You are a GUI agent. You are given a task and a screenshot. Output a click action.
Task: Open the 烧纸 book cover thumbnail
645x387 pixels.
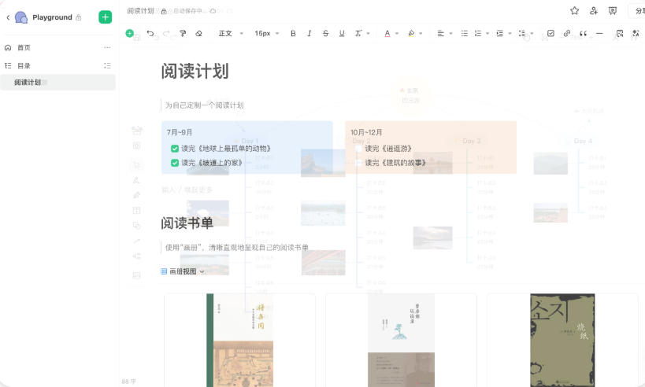(562, 341)
